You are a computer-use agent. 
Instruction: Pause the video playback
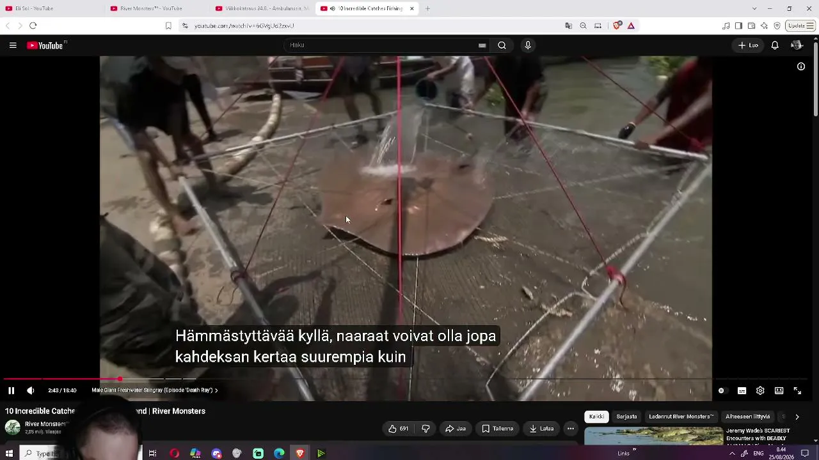point(11,390)
